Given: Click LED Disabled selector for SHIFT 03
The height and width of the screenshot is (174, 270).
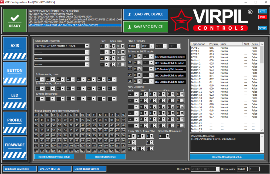Looking at the screenshot, I should click(170, 69).
